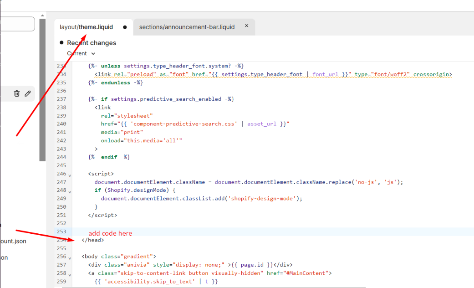Click the unless settings.type_header_font.system line
The width and height of the screenshot is (474, 288).
click(x=166, y=66)
